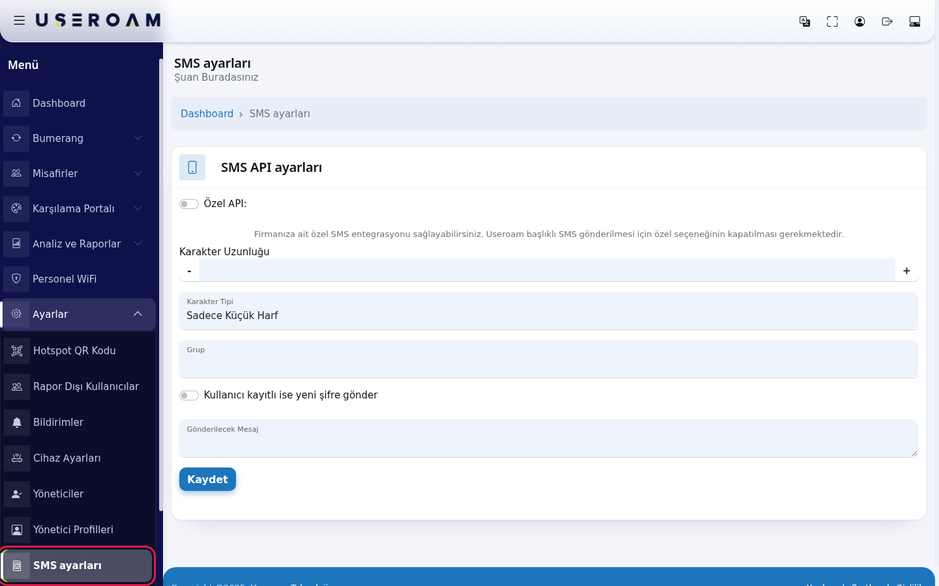The image size is (939, 586).
Task: Open the Karakter Tipi dropdown
Action: click(x=548, y=311)
